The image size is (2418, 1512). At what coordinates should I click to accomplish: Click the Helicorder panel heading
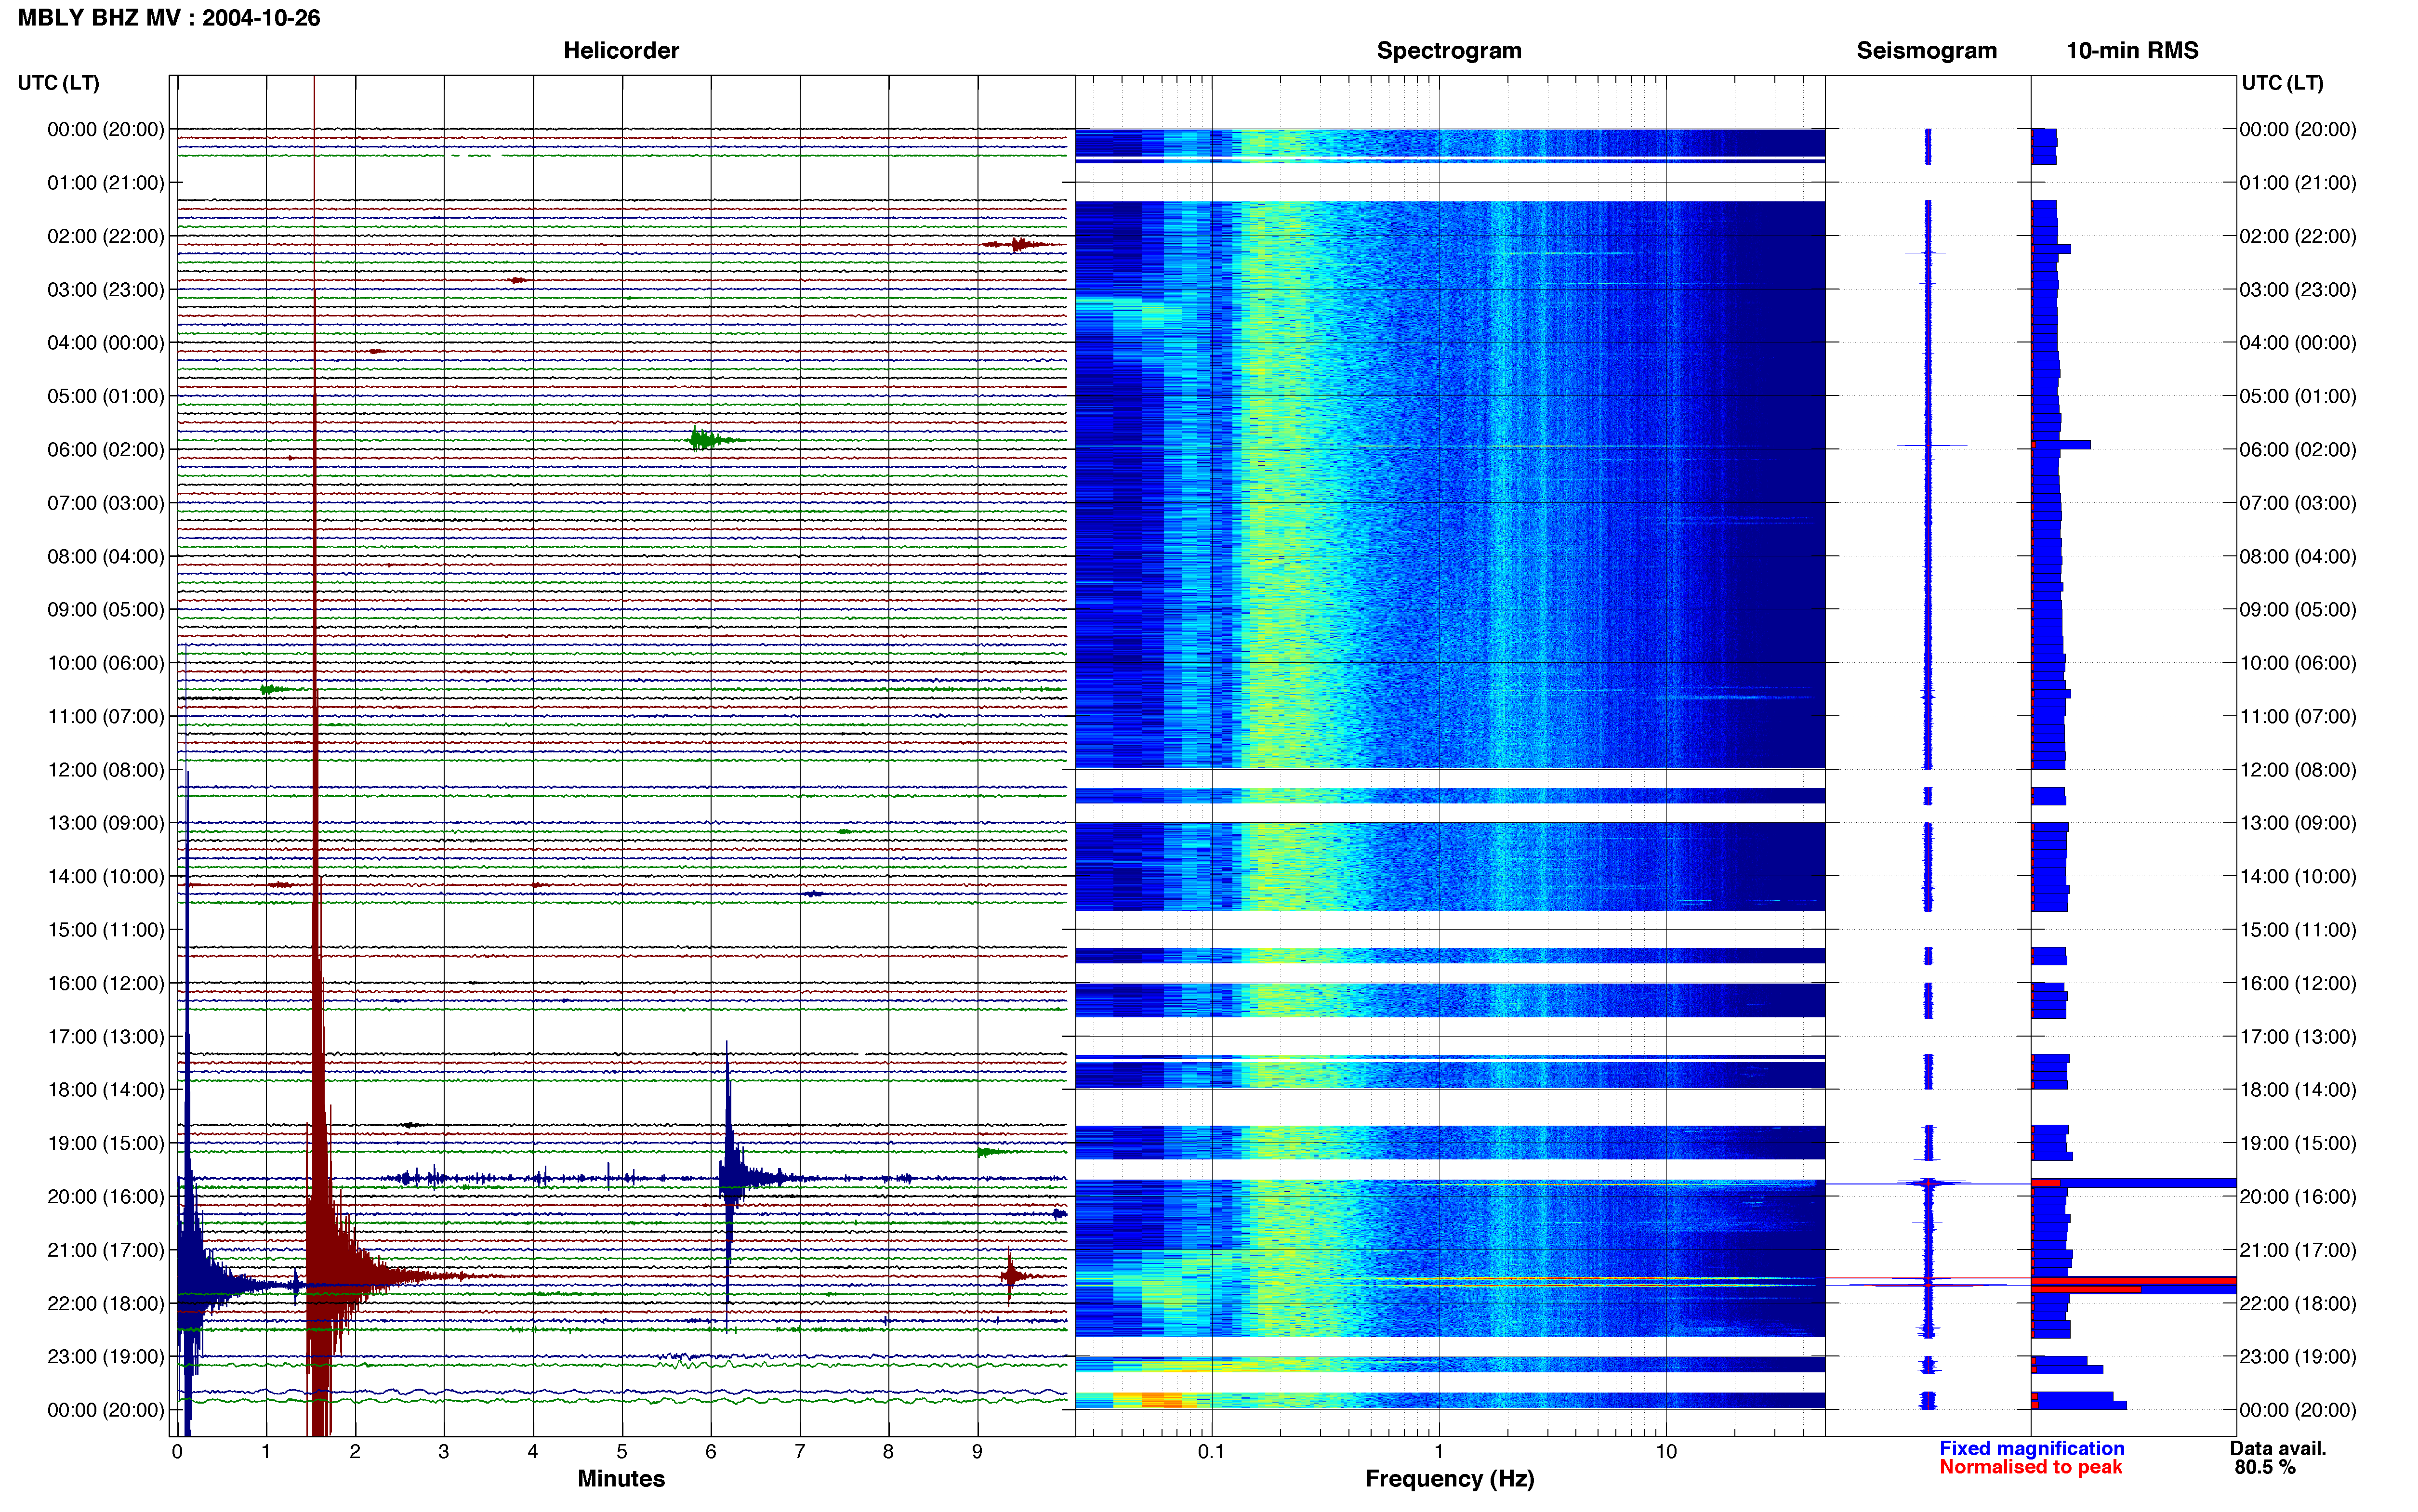pyautogui.click(x=621, y=50)
